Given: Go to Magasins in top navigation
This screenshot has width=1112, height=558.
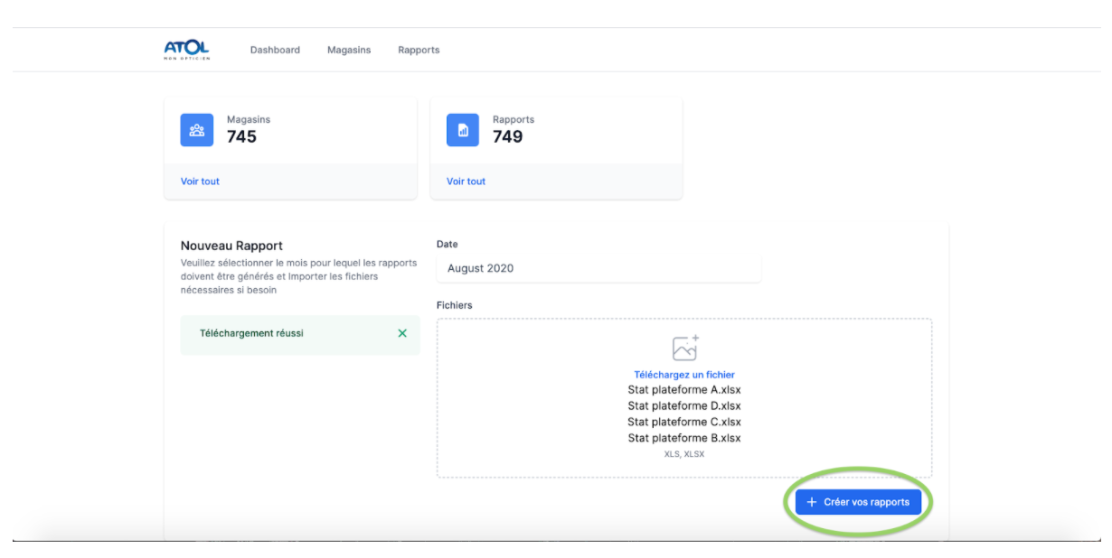Looking at the screenshot, I should pos(349,50).
